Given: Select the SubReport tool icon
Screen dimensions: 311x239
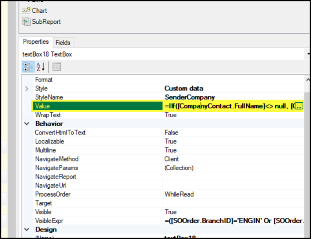Looking at the screenshot, I should [26, 22].
